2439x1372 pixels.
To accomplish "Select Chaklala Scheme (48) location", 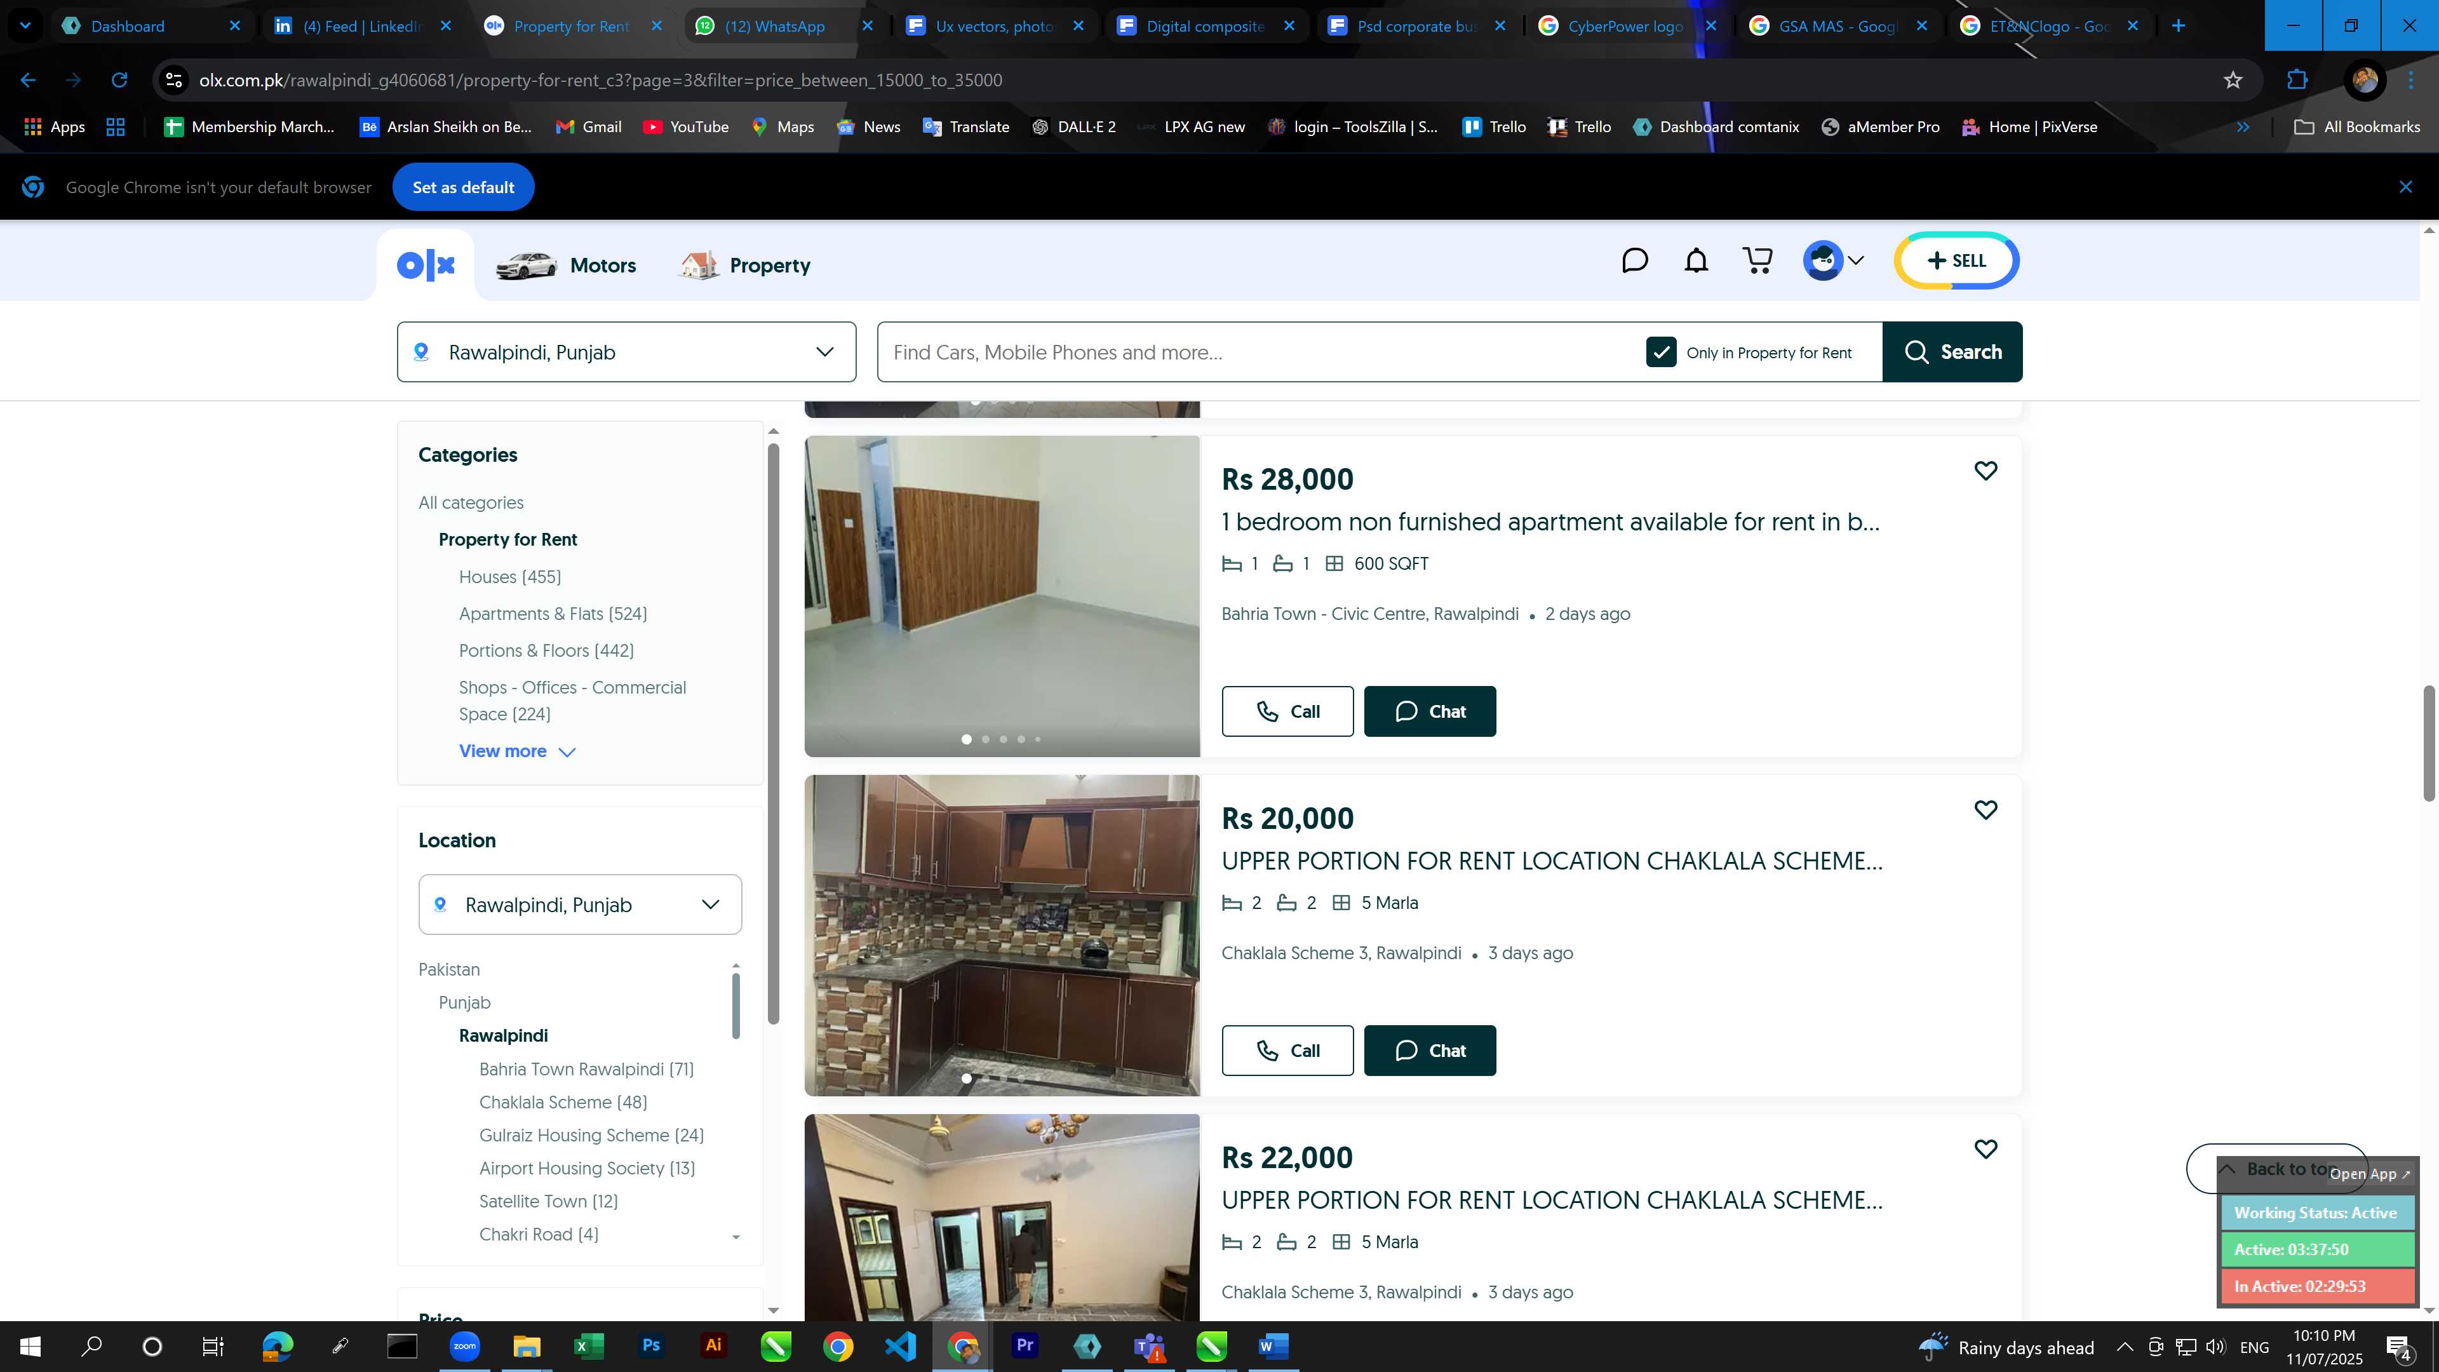I will [x=563, y=1102].
